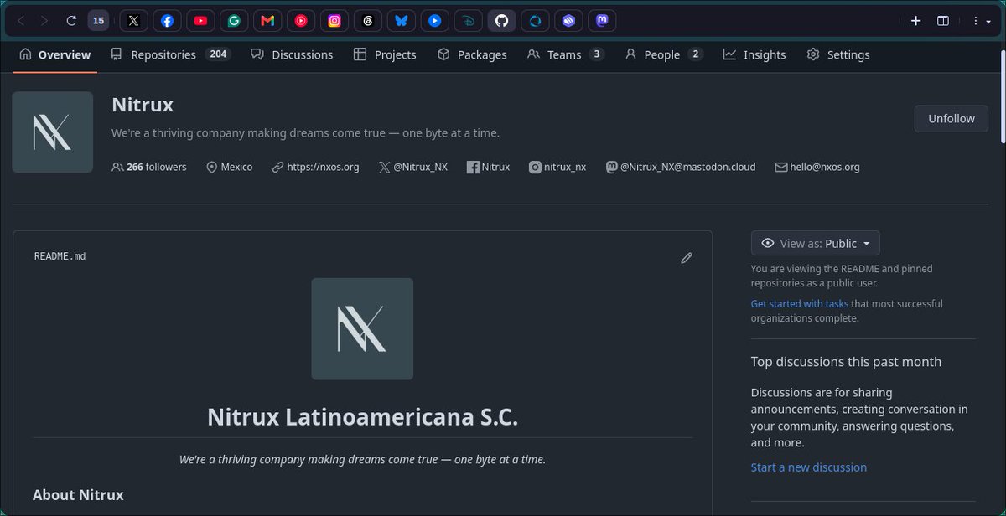Click the About Nitrux heading
The height and width of the screenshot is (516, 1006).
(x=78, y=495)
